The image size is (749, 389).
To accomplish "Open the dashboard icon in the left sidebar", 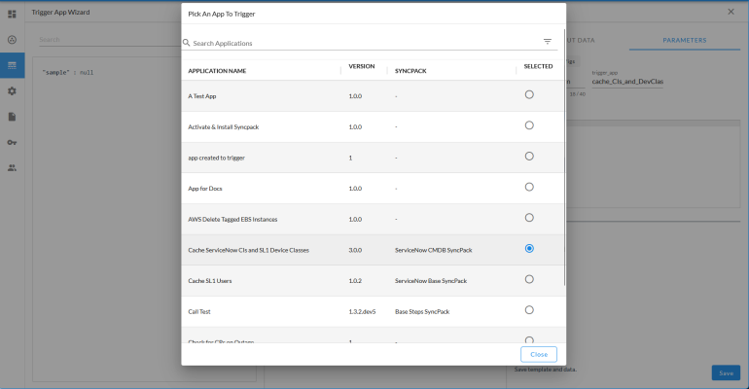I will coord(12,14).
